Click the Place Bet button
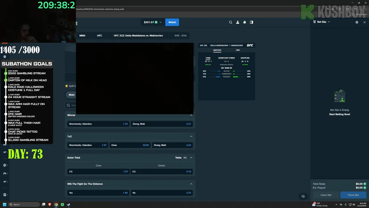Image resolution: width=369 pixels, height=208 pixels. (353, 195)
